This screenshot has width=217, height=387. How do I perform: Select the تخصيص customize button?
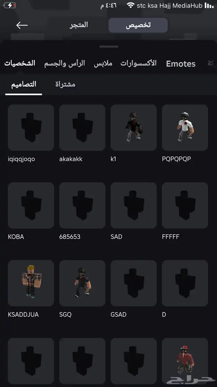138,25
